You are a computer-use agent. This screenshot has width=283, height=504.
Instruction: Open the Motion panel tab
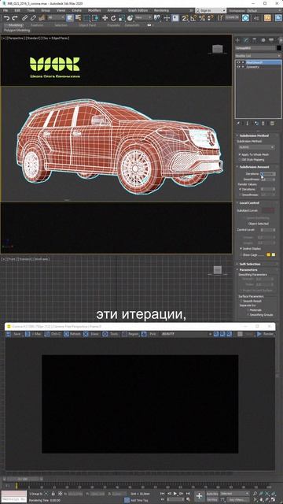click(x=263, y=40)
